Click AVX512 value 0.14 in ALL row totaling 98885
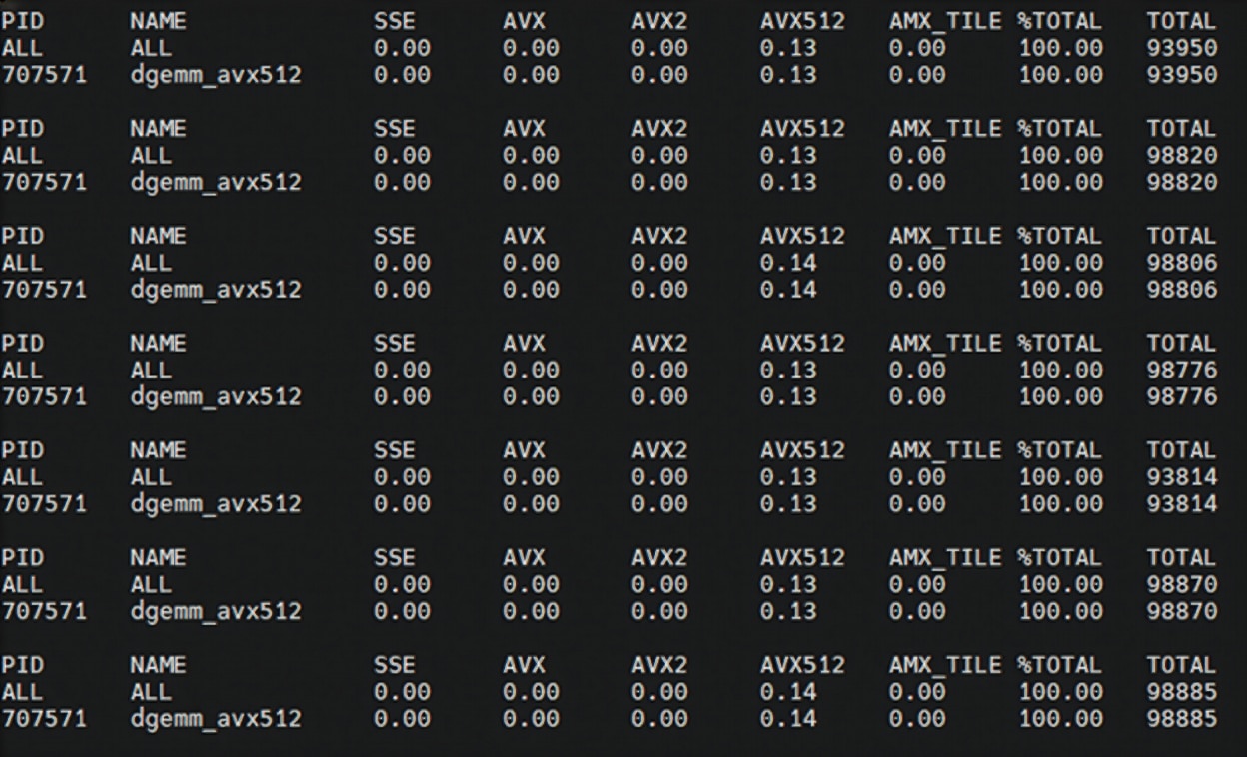 tap(788, 692)
